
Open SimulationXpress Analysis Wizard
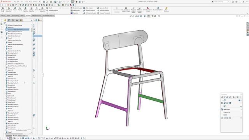[x=126, y=9]
